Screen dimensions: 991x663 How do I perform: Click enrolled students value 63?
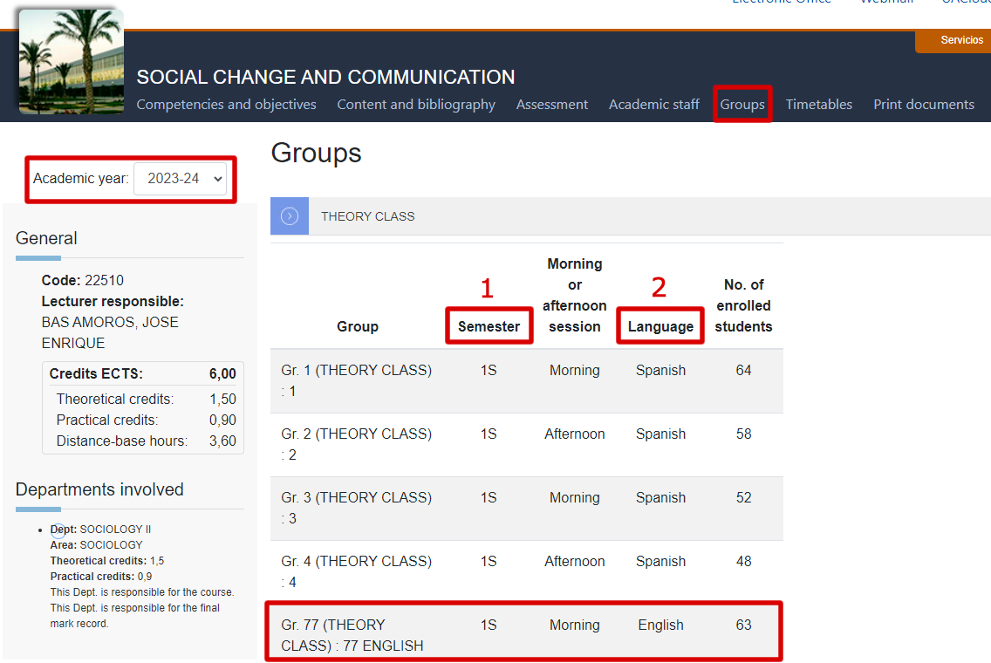[743, 625]
